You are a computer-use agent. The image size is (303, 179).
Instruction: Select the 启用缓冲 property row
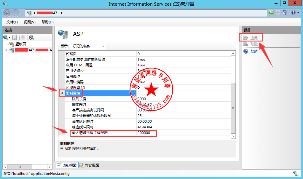click(x=148, y=76)
